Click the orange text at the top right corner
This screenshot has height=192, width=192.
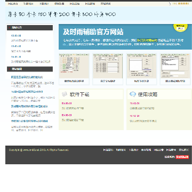coord(181,4)
